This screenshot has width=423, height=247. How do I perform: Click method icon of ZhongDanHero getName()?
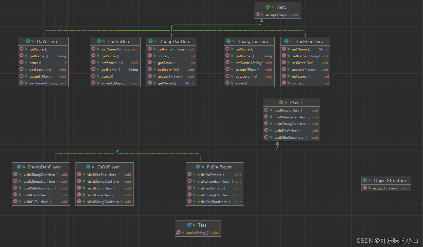150,83
